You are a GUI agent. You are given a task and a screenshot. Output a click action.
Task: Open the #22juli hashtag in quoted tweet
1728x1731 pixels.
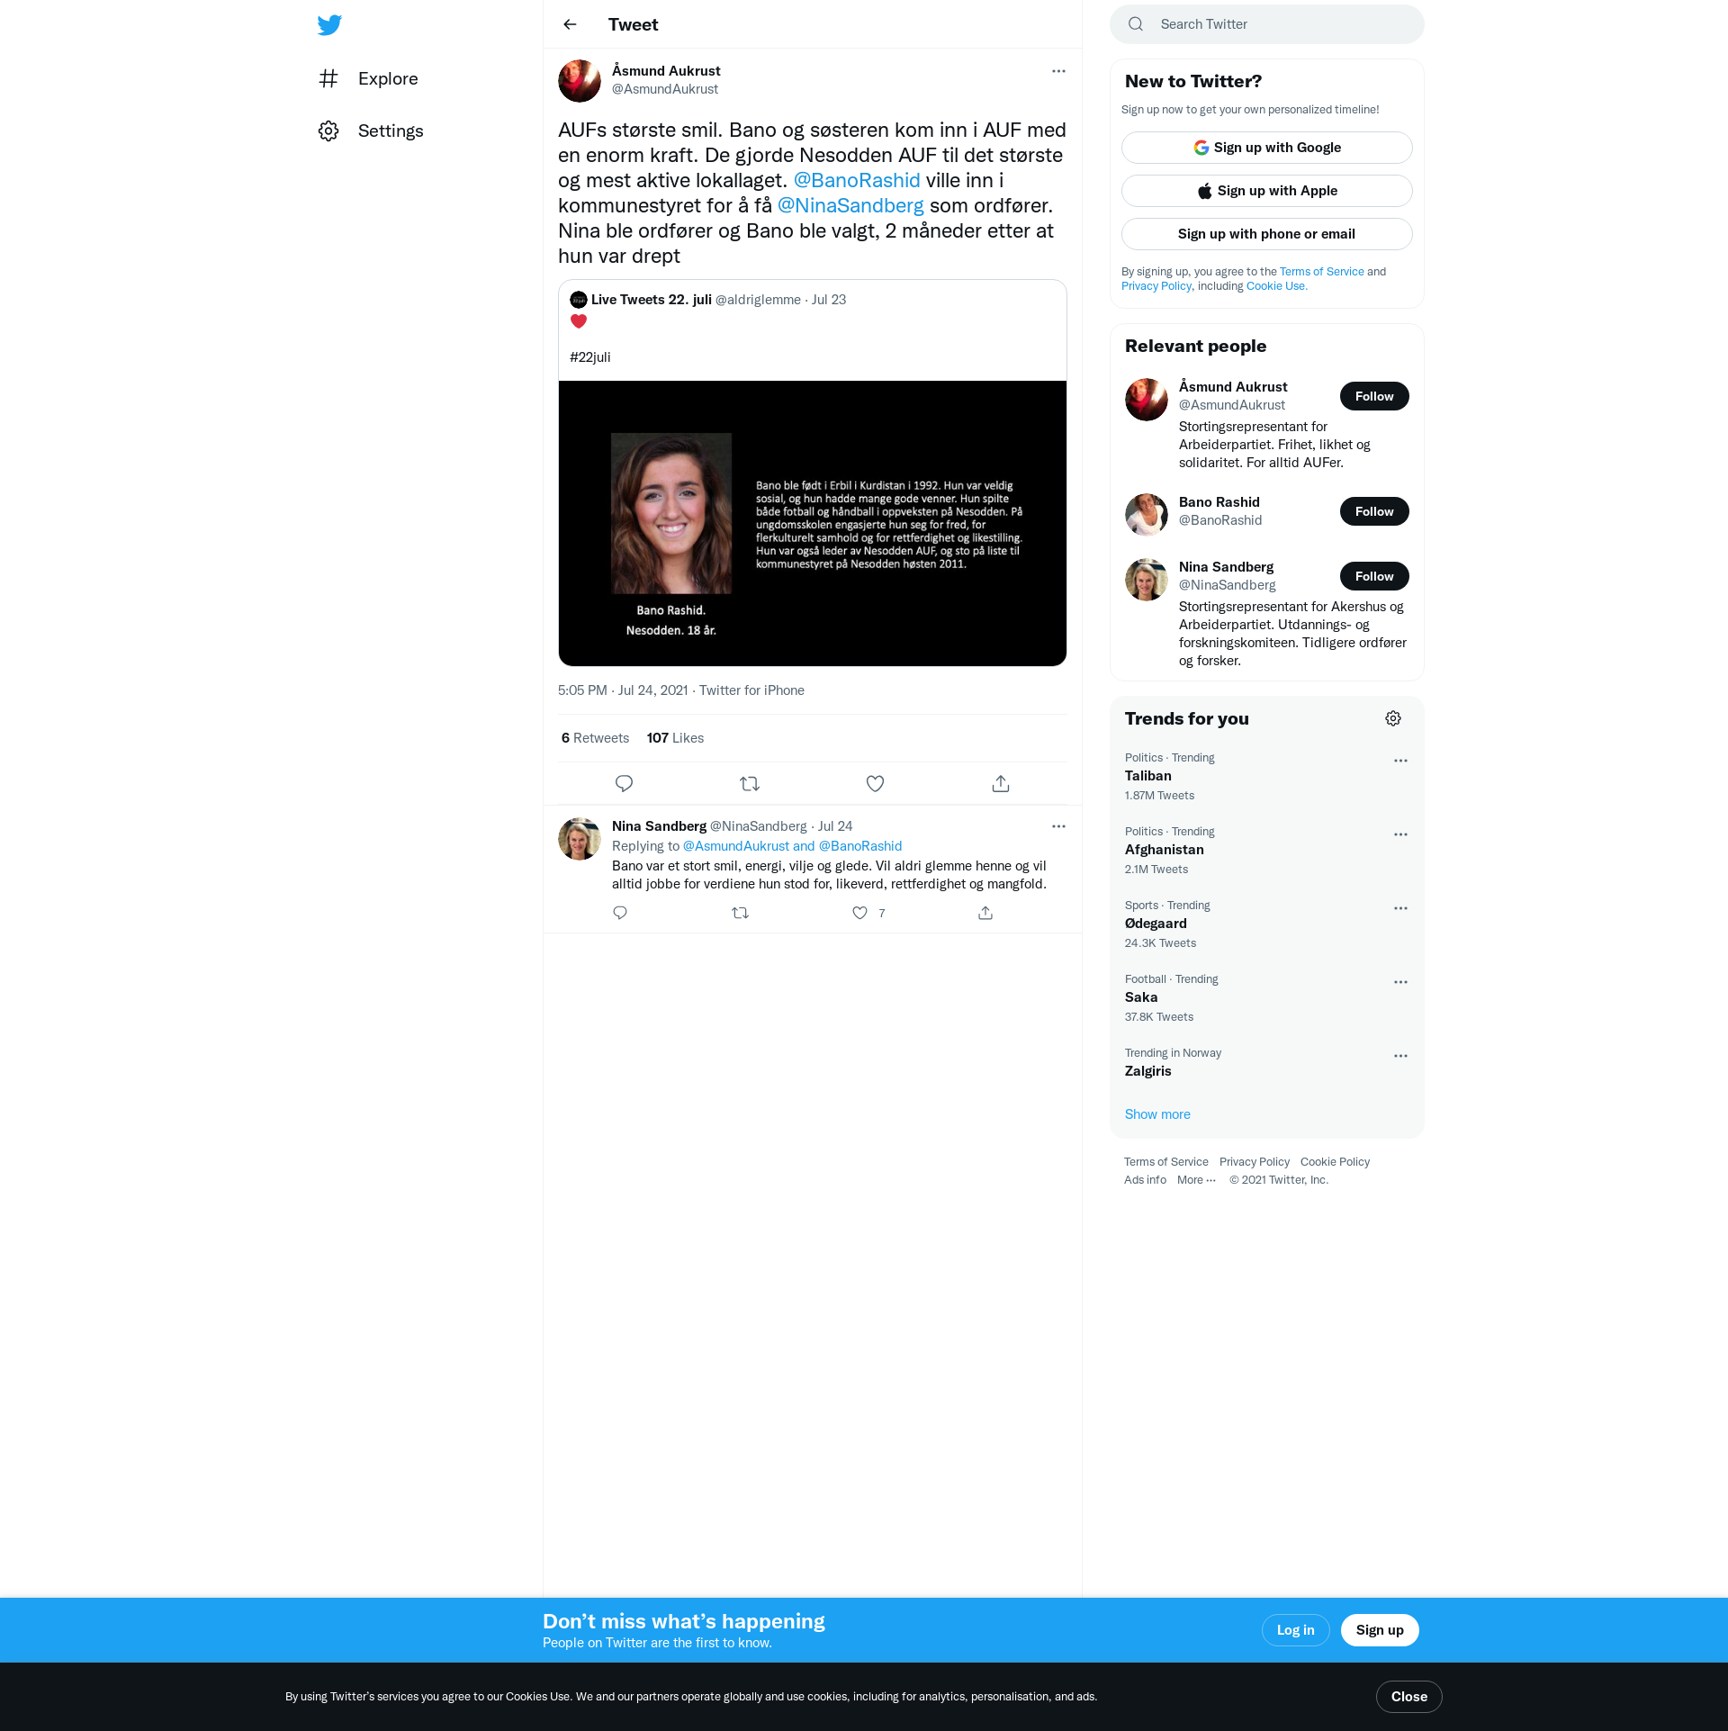(x=590, y=357)
